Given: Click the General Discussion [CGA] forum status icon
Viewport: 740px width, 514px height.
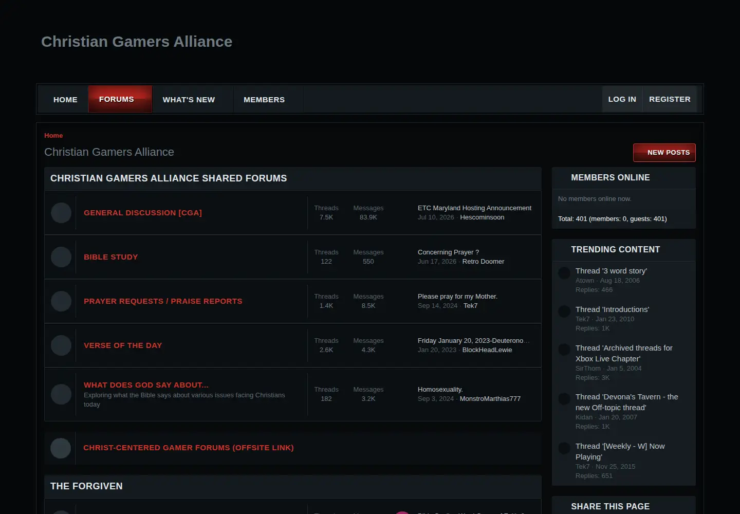Looking at the screenshot, I should (x=61, y=213).
